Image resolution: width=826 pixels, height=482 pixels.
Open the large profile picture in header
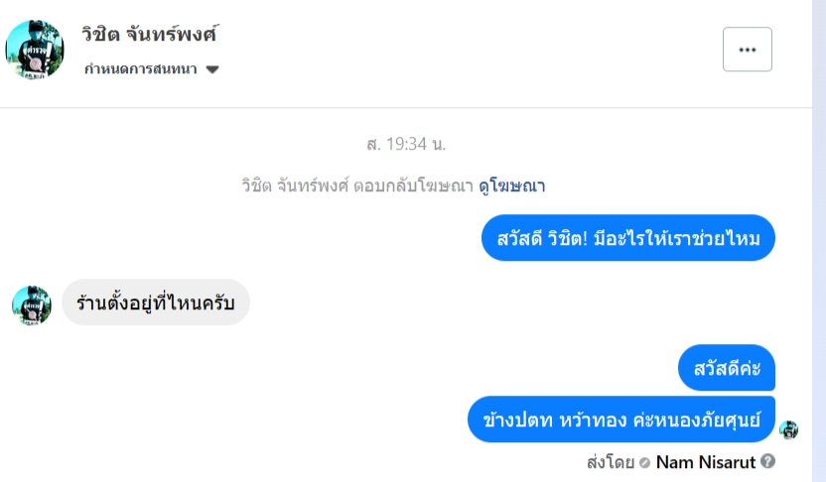click(x=35, y=49)
